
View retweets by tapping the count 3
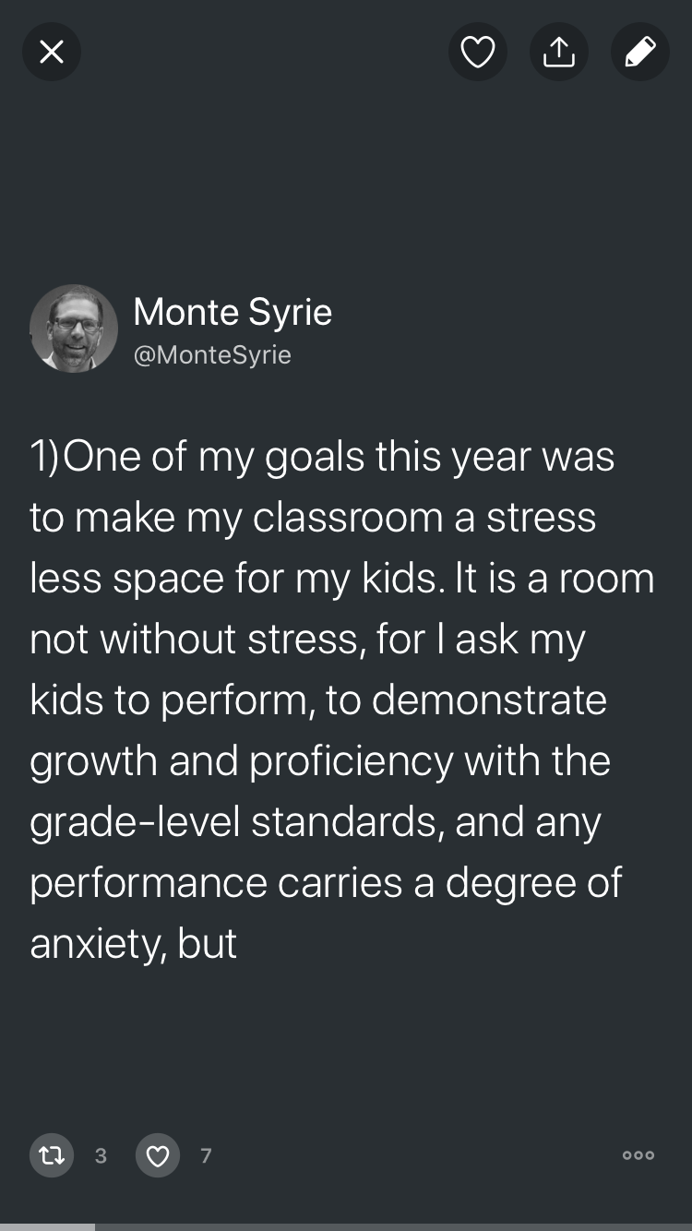coord(101,1155)
